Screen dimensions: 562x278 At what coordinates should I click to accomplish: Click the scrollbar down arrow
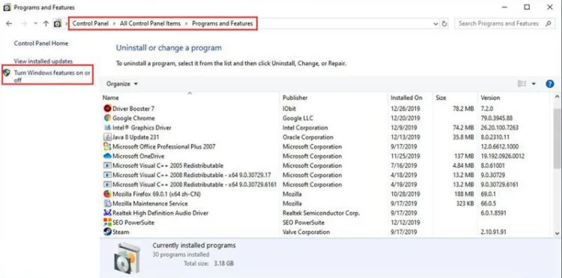(x=557, y=233)
